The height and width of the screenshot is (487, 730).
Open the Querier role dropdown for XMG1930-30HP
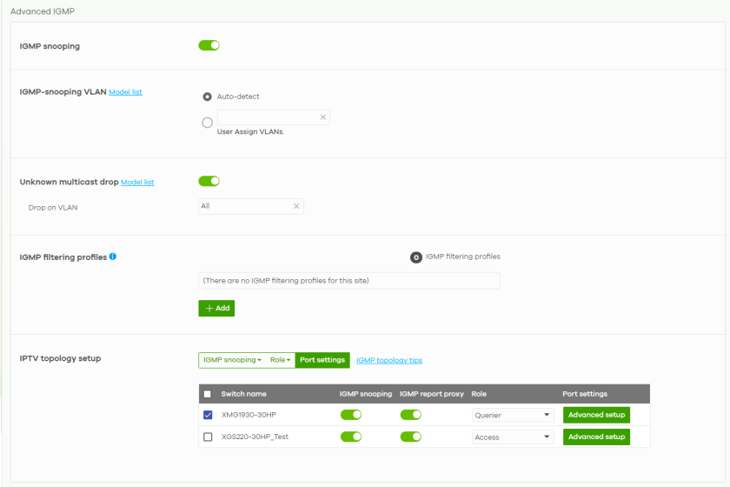tap(513, 415)
